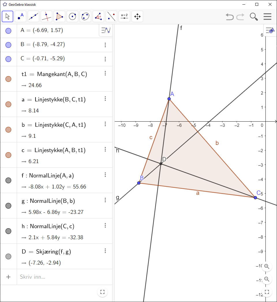Select the Angle tool
The width and height of the screenshot is (277, 302).
coord(98,16)
